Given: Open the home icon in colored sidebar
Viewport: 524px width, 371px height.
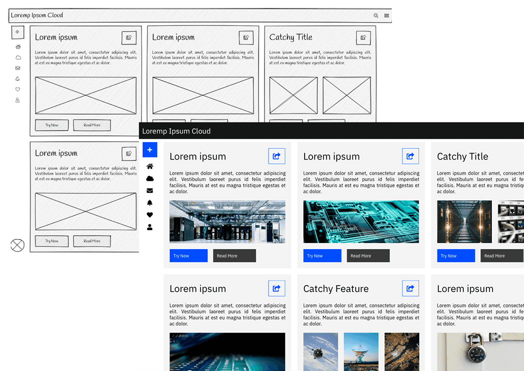Looking at the screenshot, I should (x=149, y=166).
